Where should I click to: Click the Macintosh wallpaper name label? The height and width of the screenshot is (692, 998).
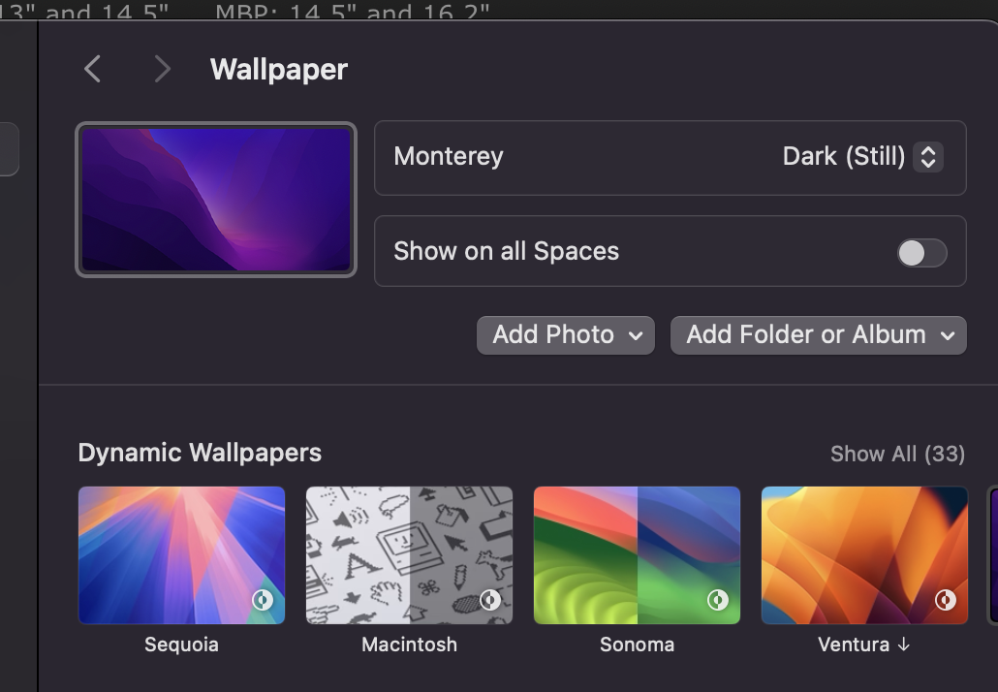pyautogui.click(x=409, y=645)
